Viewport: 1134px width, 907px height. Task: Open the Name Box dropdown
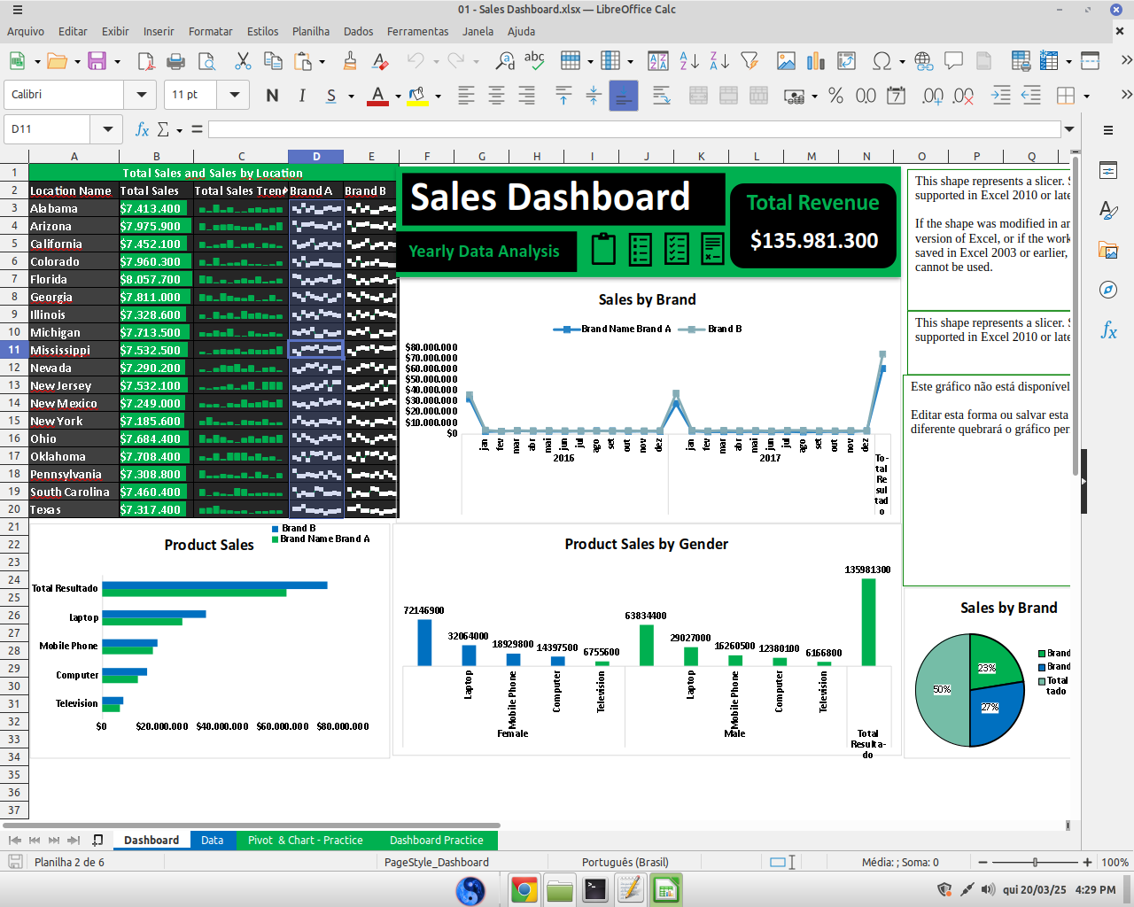pos(106,128)
